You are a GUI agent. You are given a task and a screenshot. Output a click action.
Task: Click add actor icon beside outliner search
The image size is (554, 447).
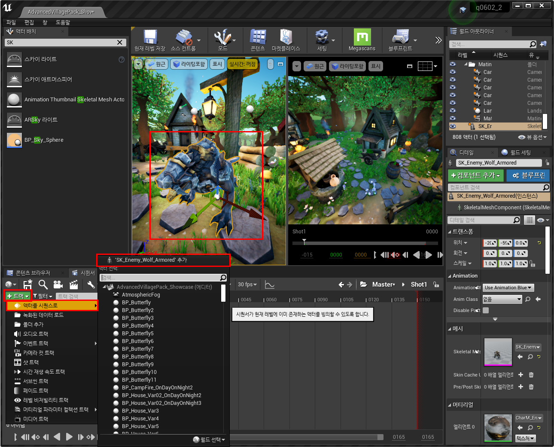click(x=543, y=44)
